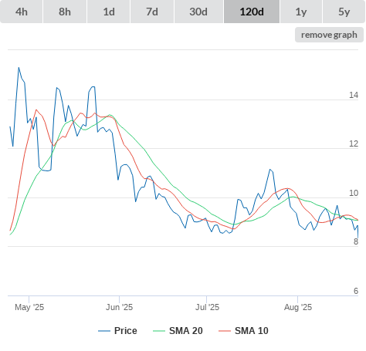
Task: Click the active 120d tab
Action: coord(252,12)
